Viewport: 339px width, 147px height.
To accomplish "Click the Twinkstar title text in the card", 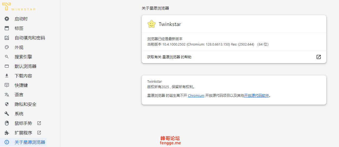I will coord(170,24).
